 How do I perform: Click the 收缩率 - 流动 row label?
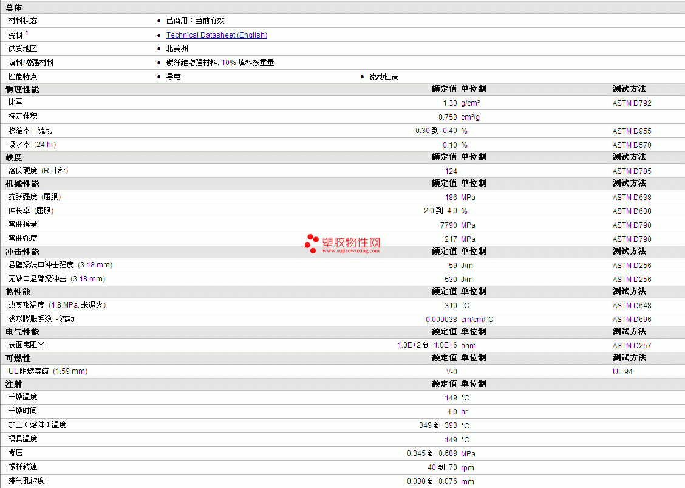click(x=30, y=131)
